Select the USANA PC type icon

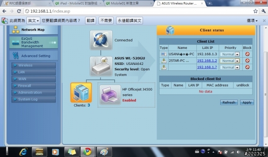[164, 54]
